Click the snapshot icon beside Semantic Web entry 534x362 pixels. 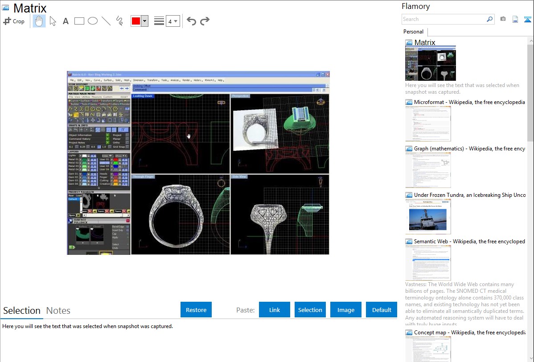tap(409, 241)
